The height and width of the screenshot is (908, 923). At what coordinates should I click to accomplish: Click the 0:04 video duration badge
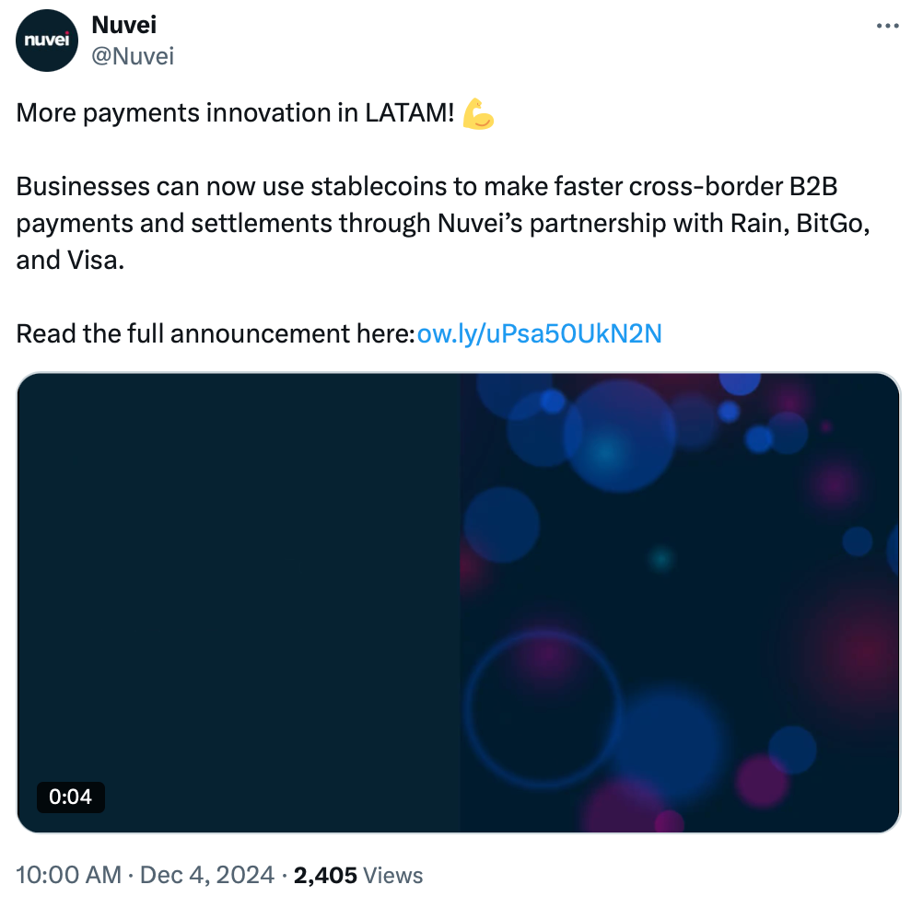click(x=71, y=797)
